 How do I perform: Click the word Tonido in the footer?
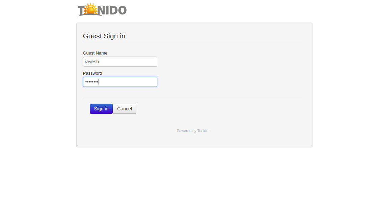(203, 131)
